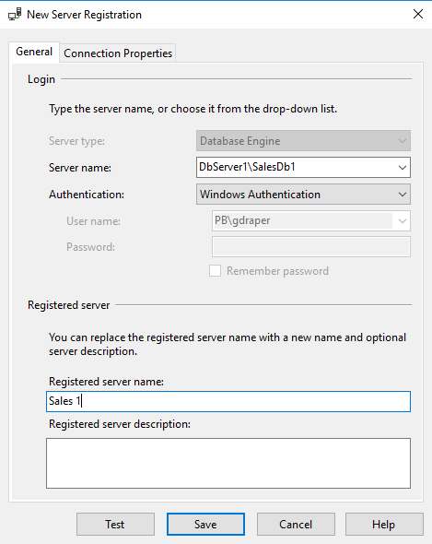Image resolution: width=432 pixels, height=544 pixels.
Task: Close the New Server Registration dialog
Action: pyautogui.click(x=418, y=14)
